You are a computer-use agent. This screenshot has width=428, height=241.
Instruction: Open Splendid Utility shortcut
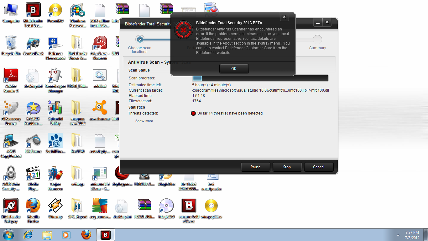(x=55, y=113)
